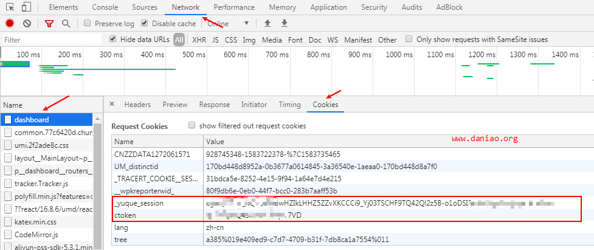Clear the network log
Screen dimensions: 594x250
tap(27, 24)
